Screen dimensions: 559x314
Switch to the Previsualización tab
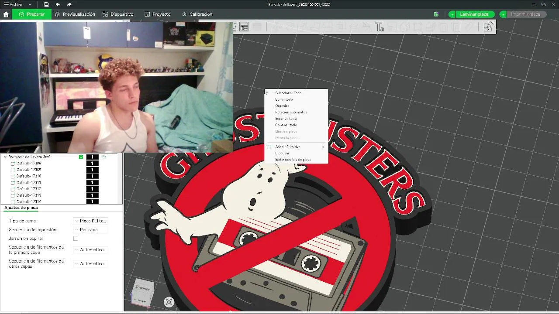(x=75, y=14)
